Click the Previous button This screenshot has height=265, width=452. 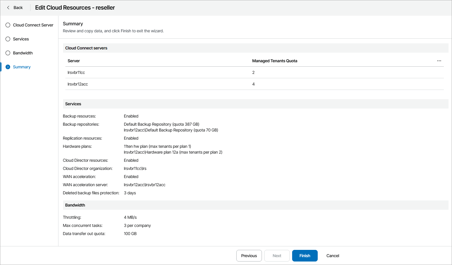pyautogui.click(x=249, y=256)
